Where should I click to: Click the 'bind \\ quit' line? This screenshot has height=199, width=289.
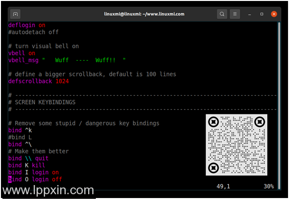(28, 158)
